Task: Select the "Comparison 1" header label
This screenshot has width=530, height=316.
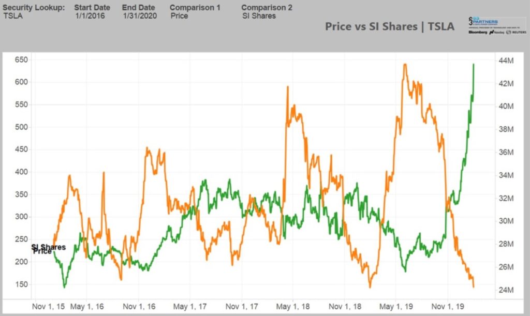Action: click(195, 7)
